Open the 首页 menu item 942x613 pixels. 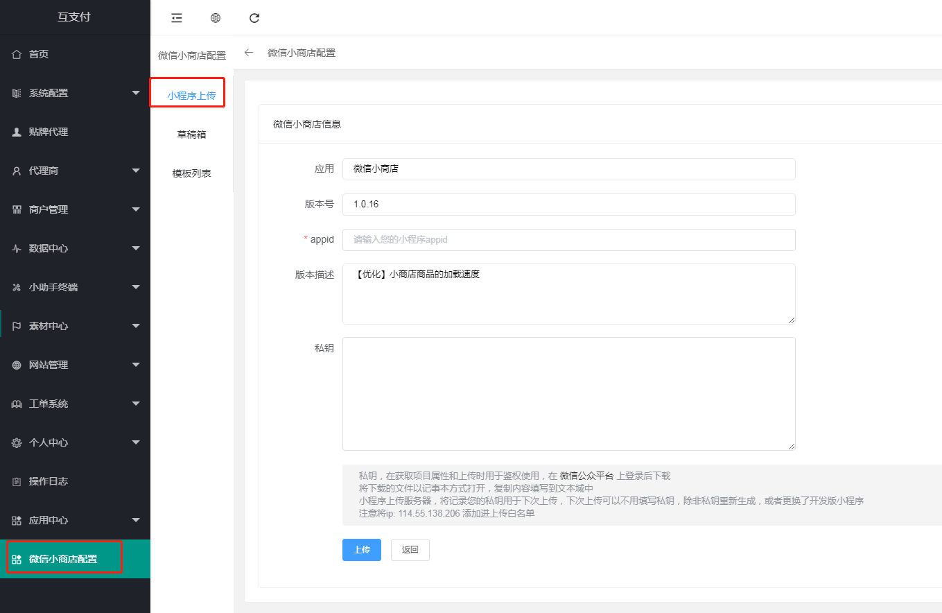[75, 54]
